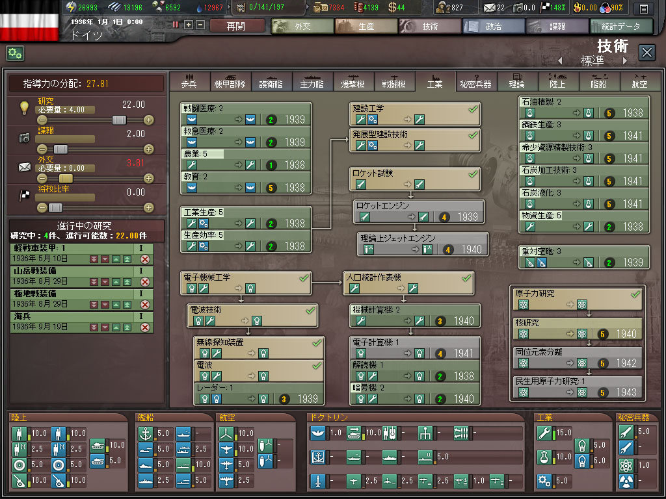Viewport: 666px width, 499px height.
Task: Expand the resource bar arrow before factory counter
Action: 229,8
